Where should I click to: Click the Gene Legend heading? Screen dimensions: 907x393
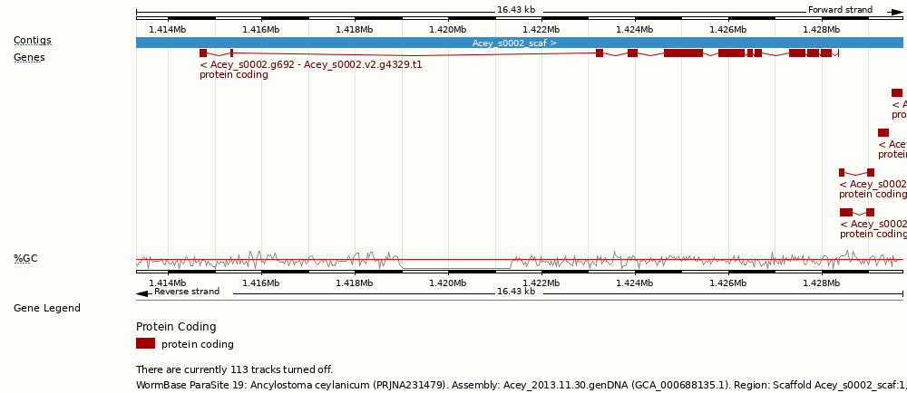point(47,309)
